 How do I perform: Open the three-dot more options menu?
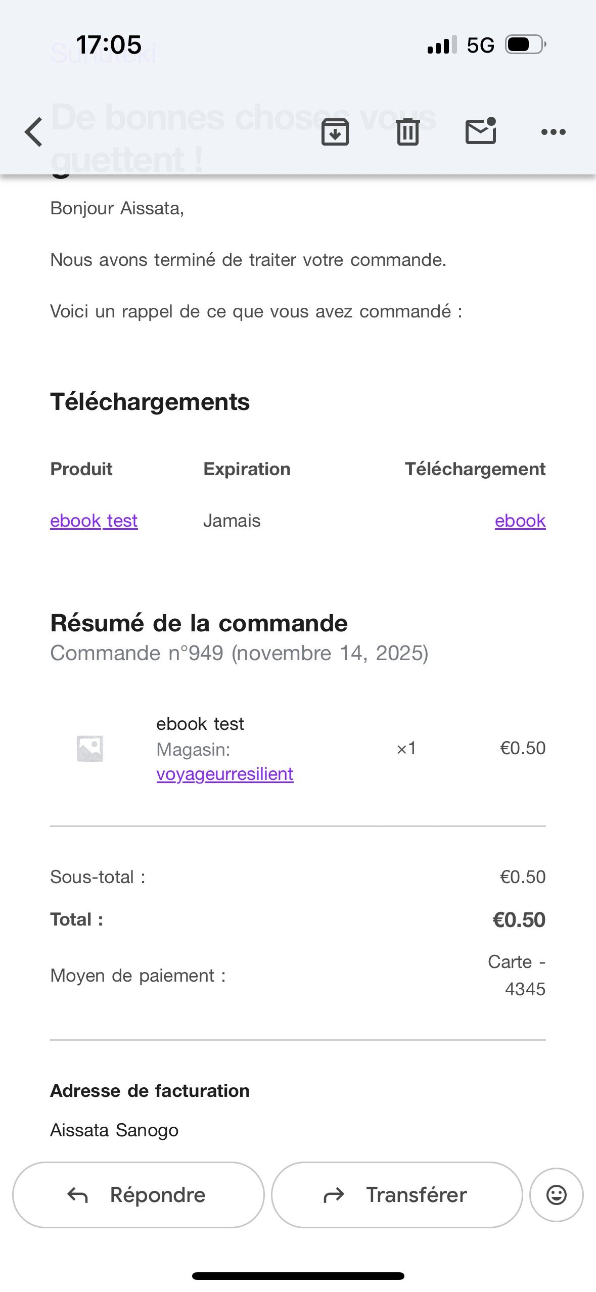click(x=554, y=132)
